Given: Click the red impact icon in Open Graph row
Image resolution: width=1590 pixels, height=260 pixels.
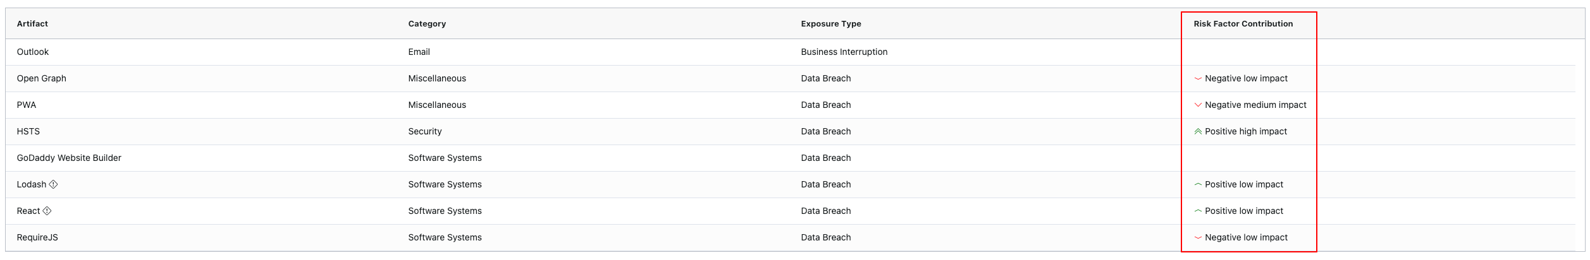Looking at the screenshot, I should coord(1197,79).
